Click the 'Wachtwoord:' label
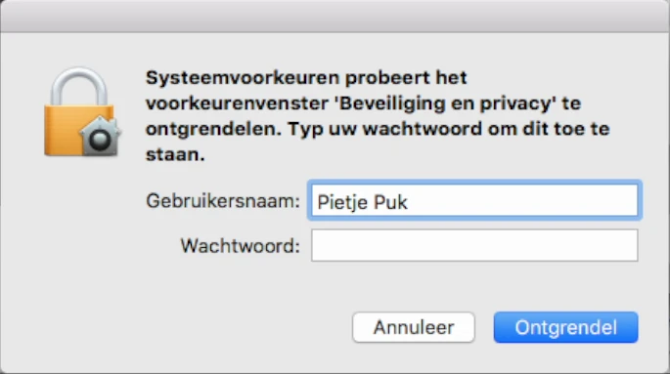Image resolution: width=670 pixels, height=374 pixels. (x=241, y=246)
